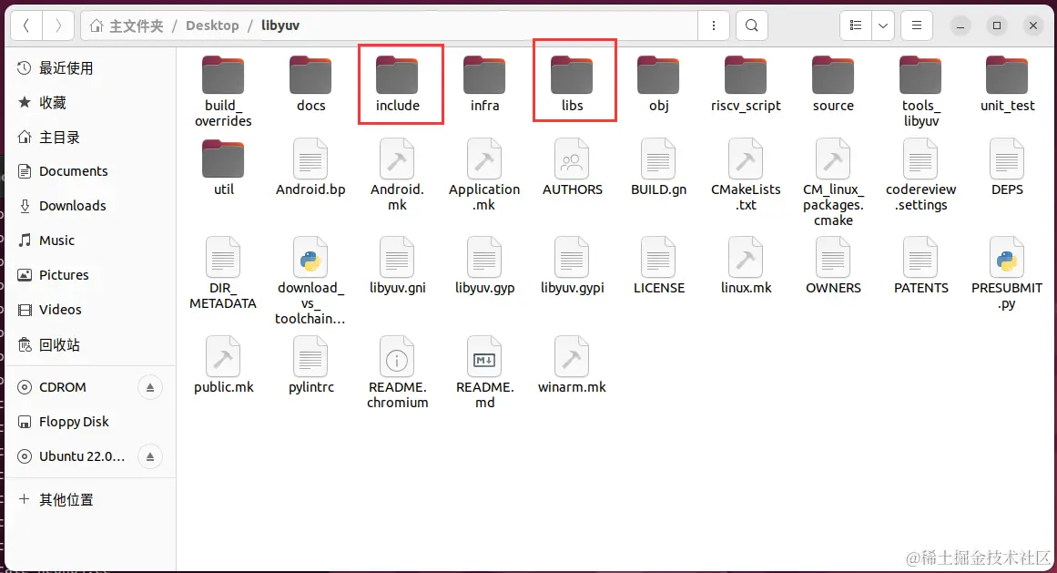The image size is (1057, 573).
Task: Select the public.mk file
Action: pos(223,364)
